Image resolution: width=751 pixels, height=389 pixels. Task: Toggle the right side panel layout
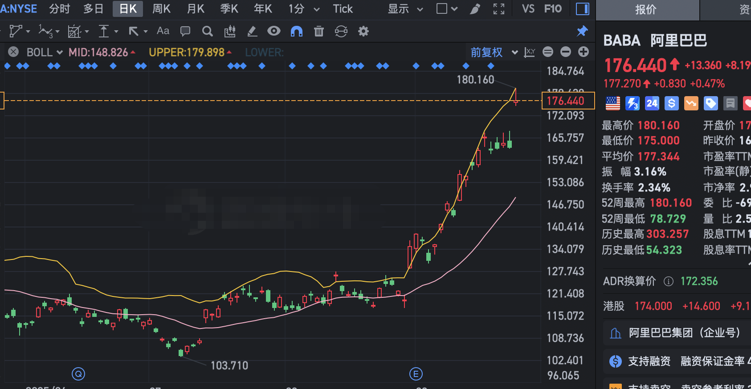[583, 9]
